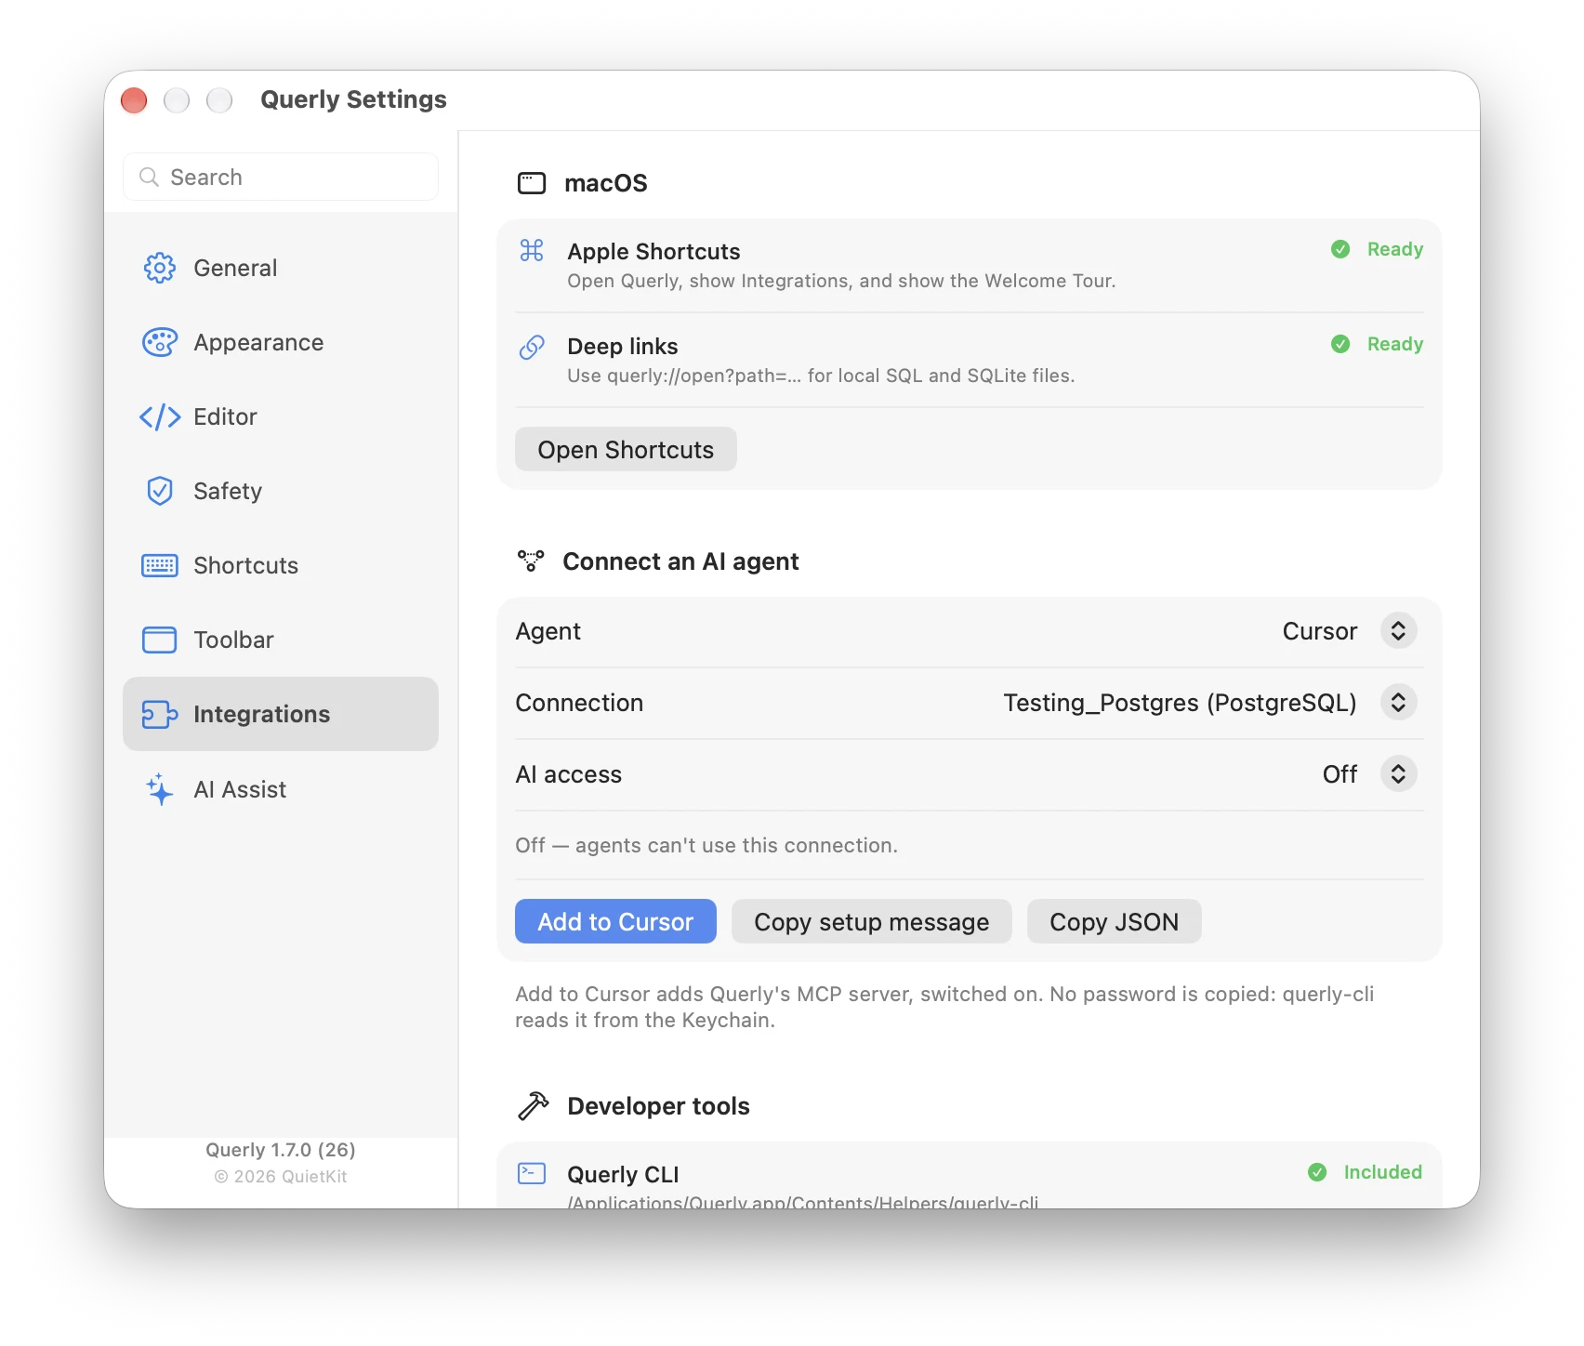Click the green check next to Apple Shortcuts
The height and width of the screenshot is (1346, 1584).
1340,249
